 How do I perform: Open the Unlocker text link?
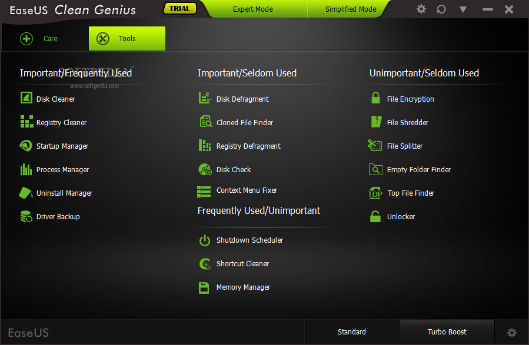tap(401, 217)
